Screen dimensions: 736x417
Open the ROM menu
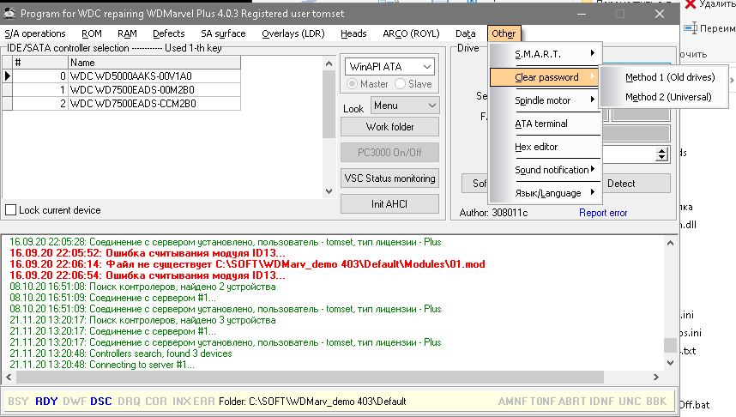tap(91, 33)
